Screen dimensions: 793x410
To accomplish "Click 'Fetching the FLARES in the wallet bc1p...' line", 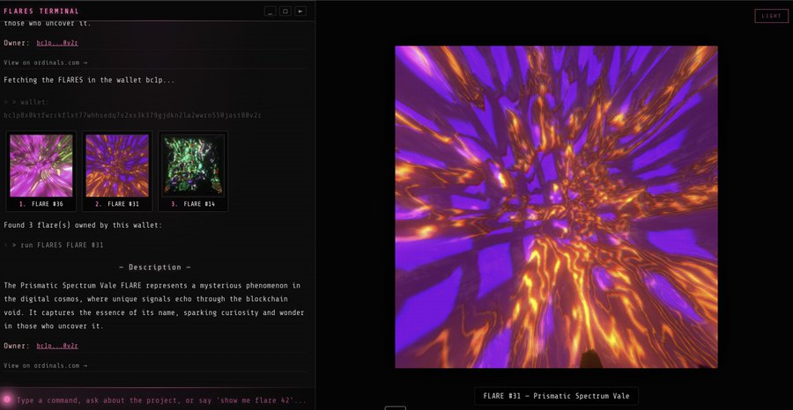I will 89,80.
